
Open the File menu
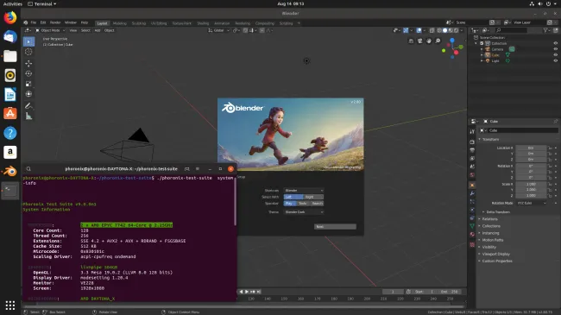[34, 22]
